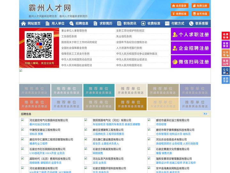Viewport: 230px width, 173px height.
Task: Click the document icon beside 求职简历
Action: pyautogui.click(x=95, y=23)
